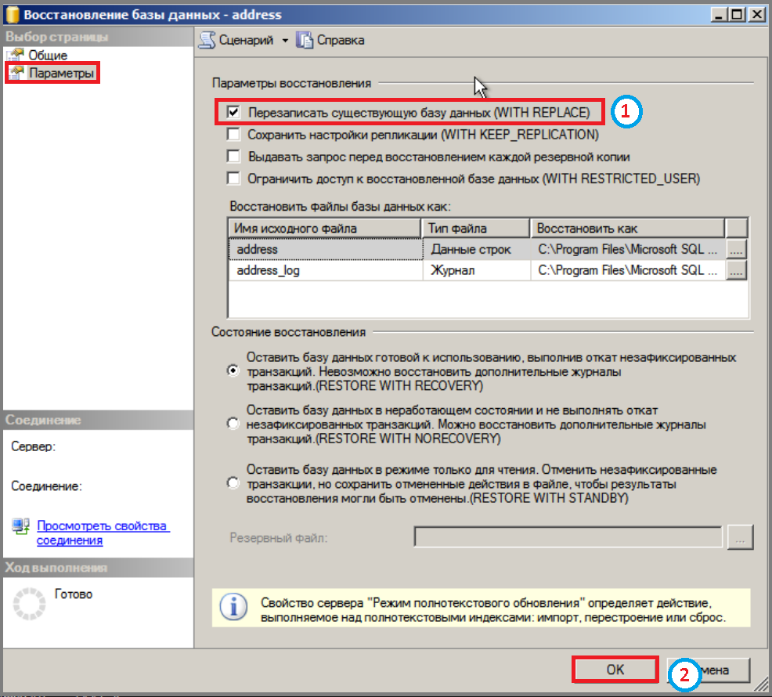772x697 pixels.
Task: Click the Сценарий toolbar label
Action: coord(246,41)
